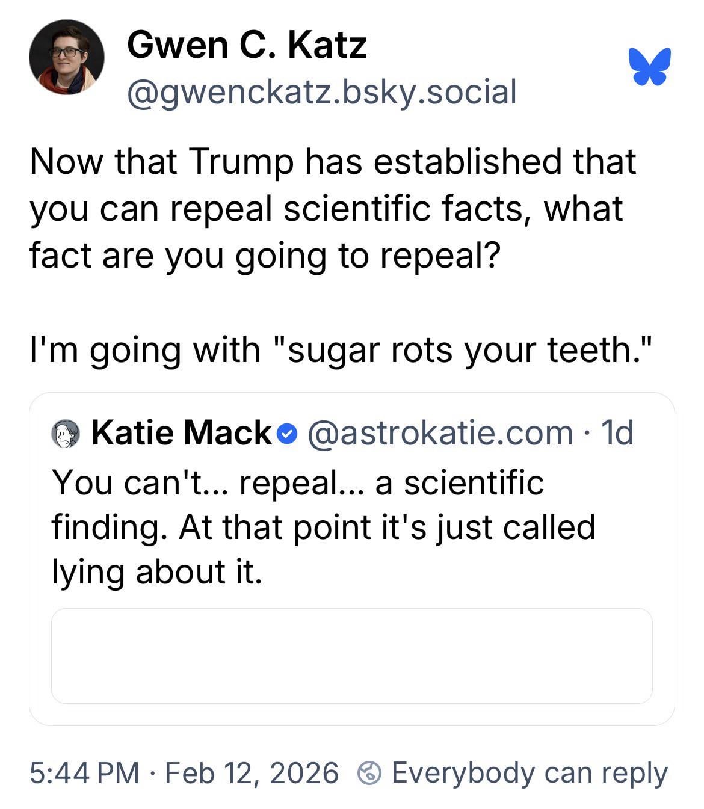Click the Feb 12, 2026 date
The width and height of the screenshot is (704, 809).
point(252,773)
